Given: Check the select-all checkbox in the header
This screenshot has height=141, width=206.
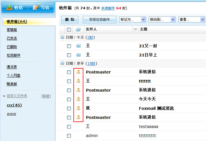Looking at the screenshot, I should coord(69,30).
